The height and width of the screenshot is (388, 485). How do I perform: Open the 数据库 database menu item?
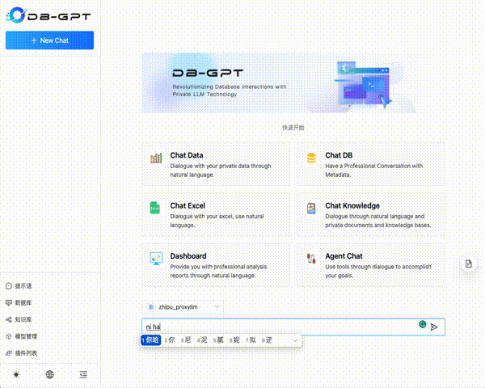pyautogui.click(x=19, y=302)
